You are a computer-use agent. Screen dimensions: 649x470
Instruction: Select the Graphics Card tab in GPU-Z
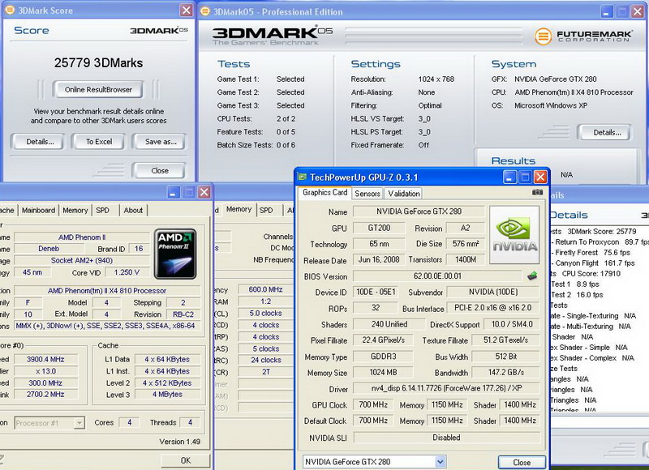[325, 193]
